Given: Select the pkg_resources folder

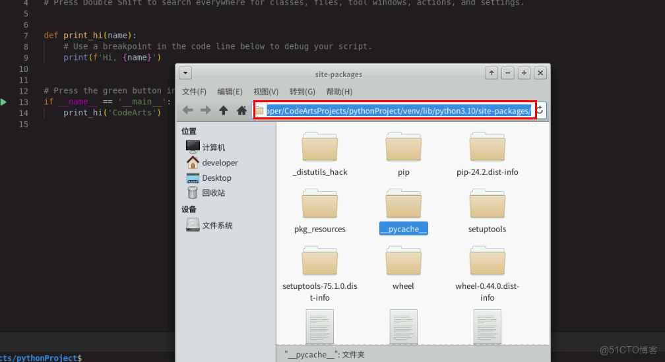Looking at the screenshot, I should 320,212.
